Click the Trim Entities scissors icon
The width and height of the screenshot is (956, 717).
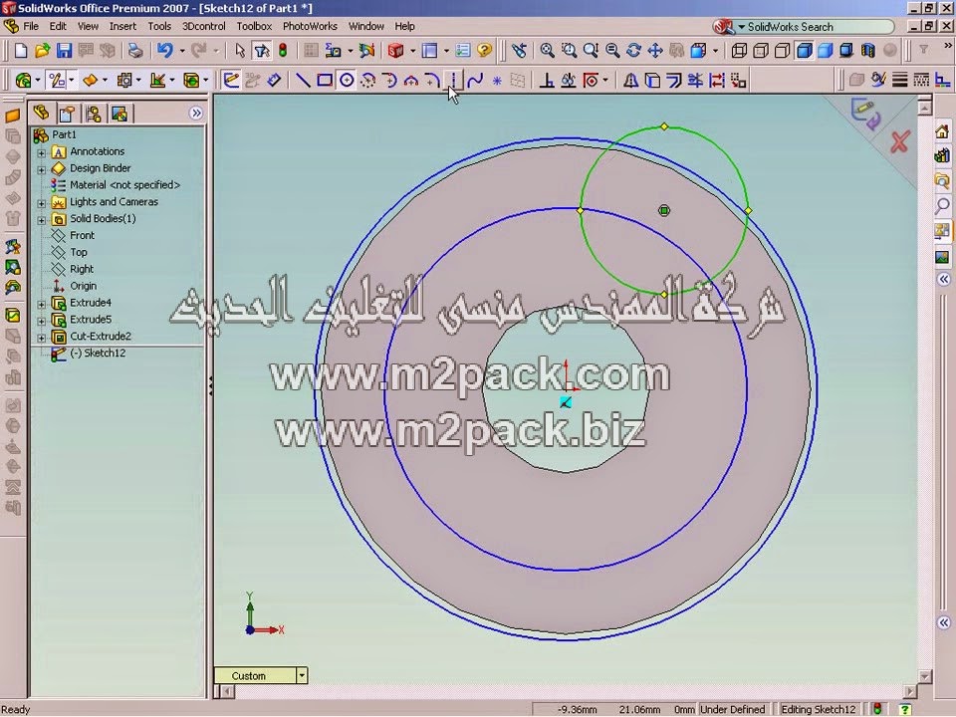(x=695, y=81)
